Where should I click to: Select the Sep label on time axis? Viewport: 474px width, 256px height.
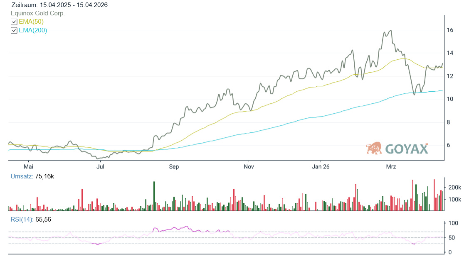(x=174, y=167)
